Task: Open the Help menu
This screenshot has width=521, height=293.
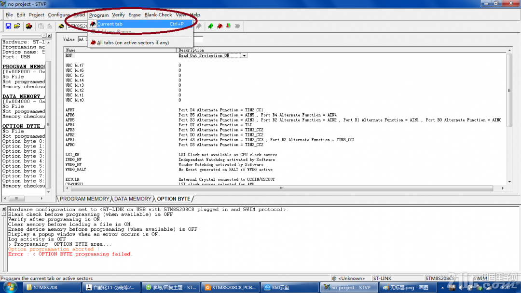Action: [195, 14]
